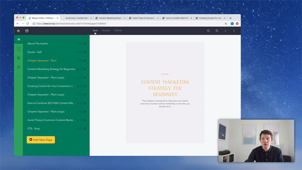The image size is (302, 170).
Task: Go to the Beacon dashboard home icon
Action: [x=19, y=31]
